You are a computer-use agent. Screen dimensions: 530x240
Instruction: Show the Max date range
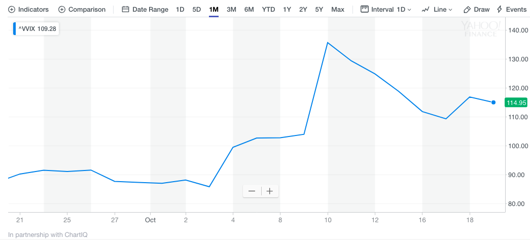point(337,10)
